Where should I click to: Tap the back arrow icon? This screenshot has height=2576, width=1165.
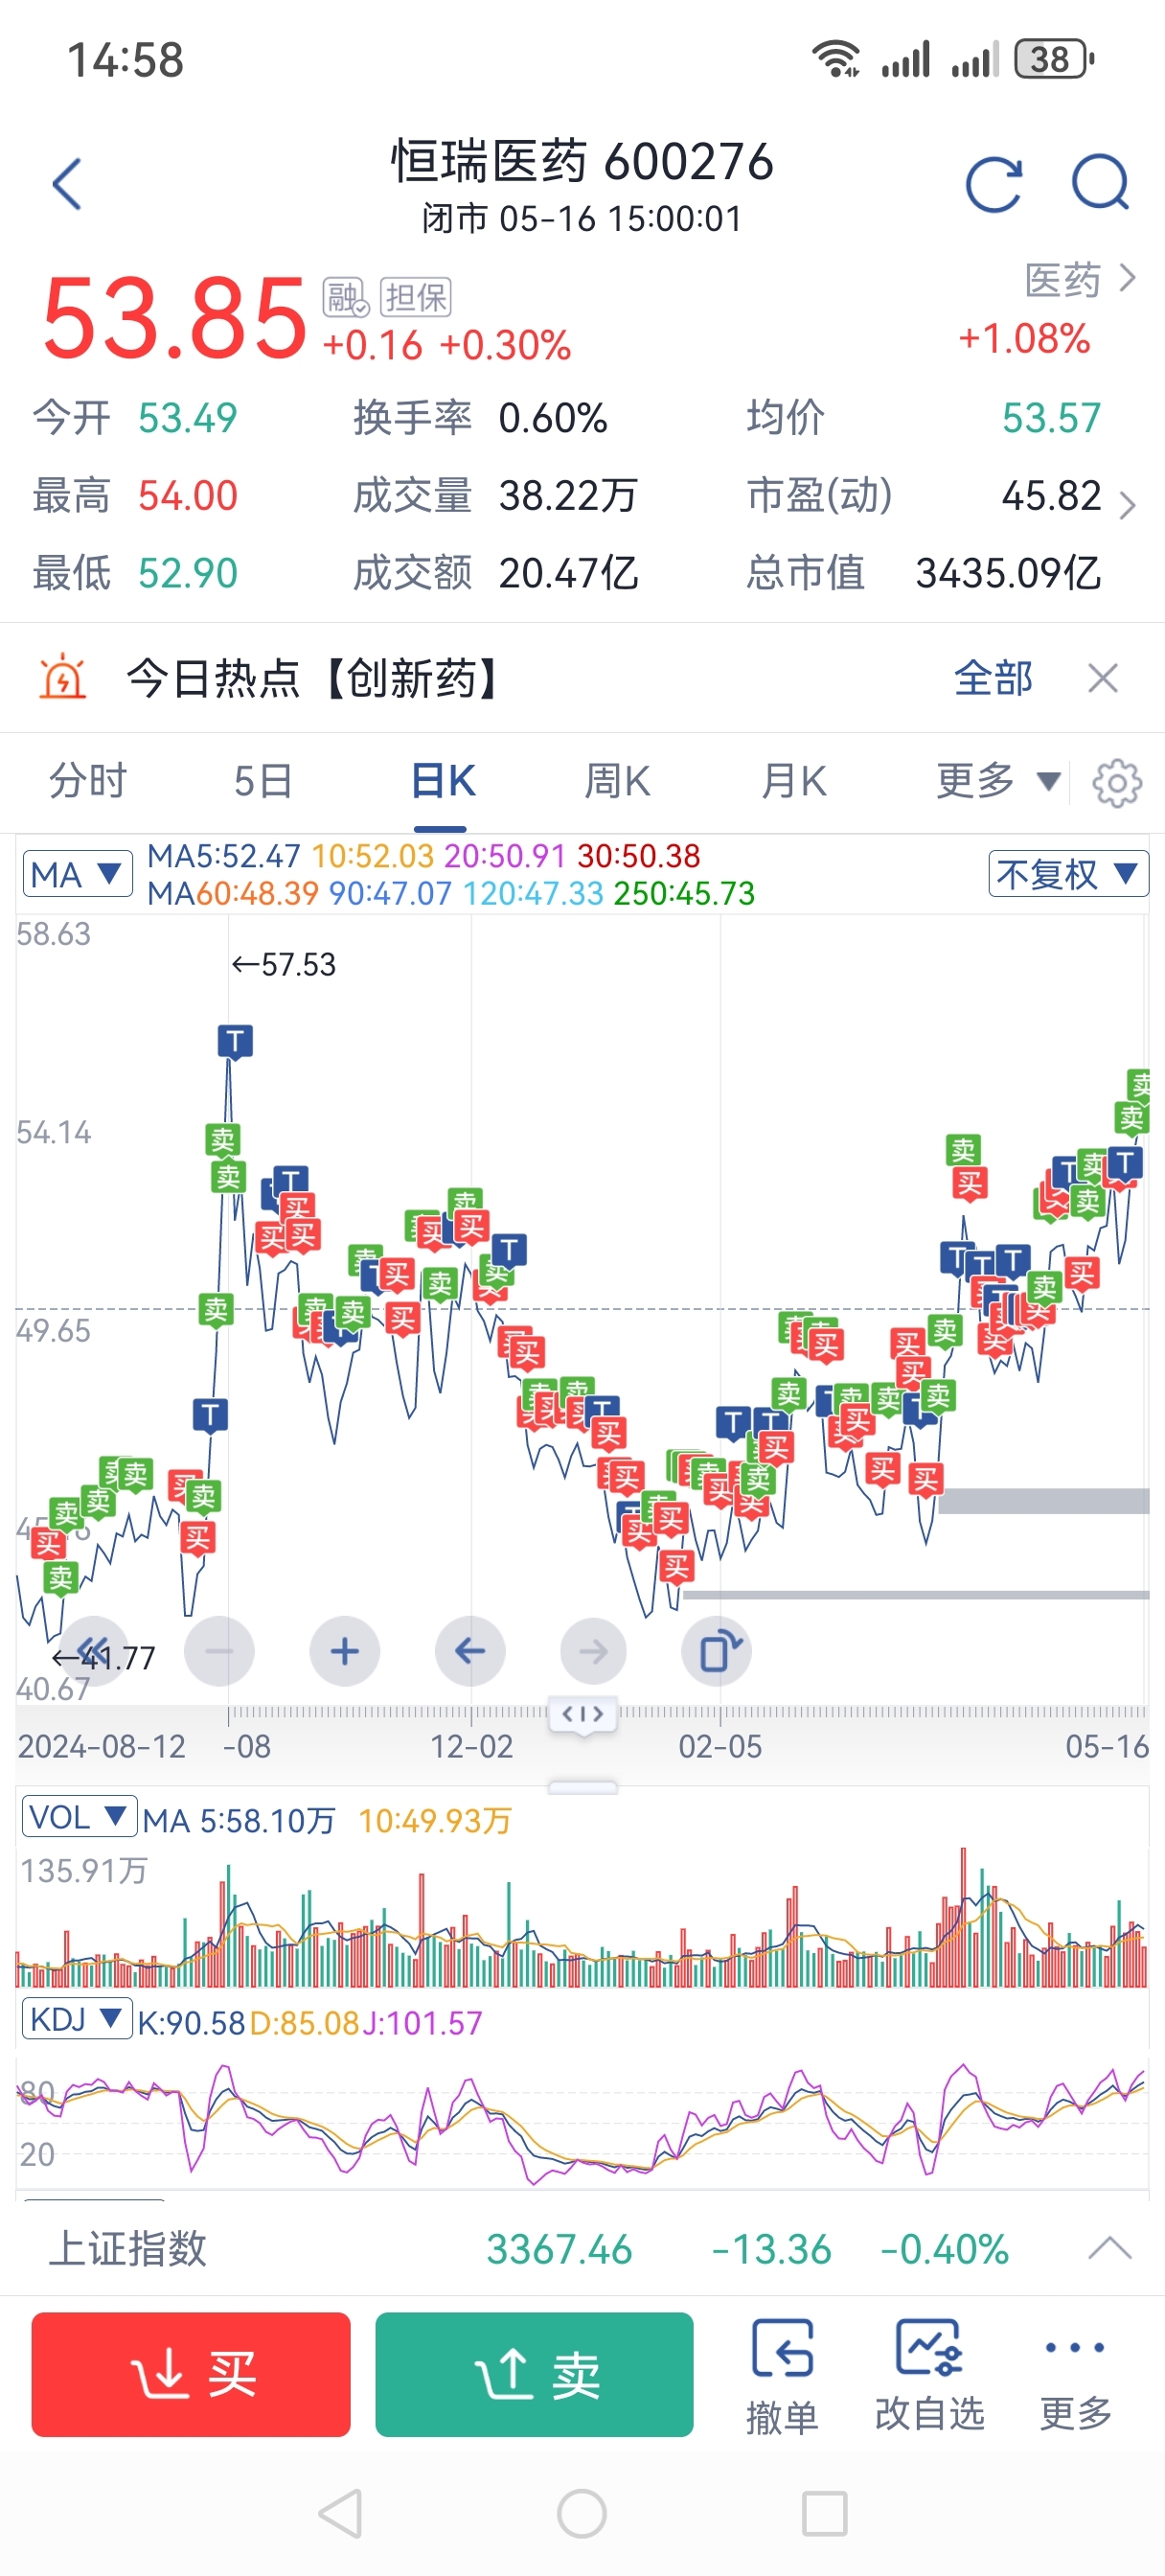(67, 184)
